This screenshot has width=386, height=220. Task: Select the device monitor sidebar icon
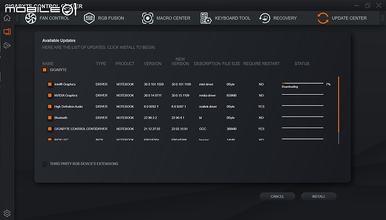tap(7, 32)
